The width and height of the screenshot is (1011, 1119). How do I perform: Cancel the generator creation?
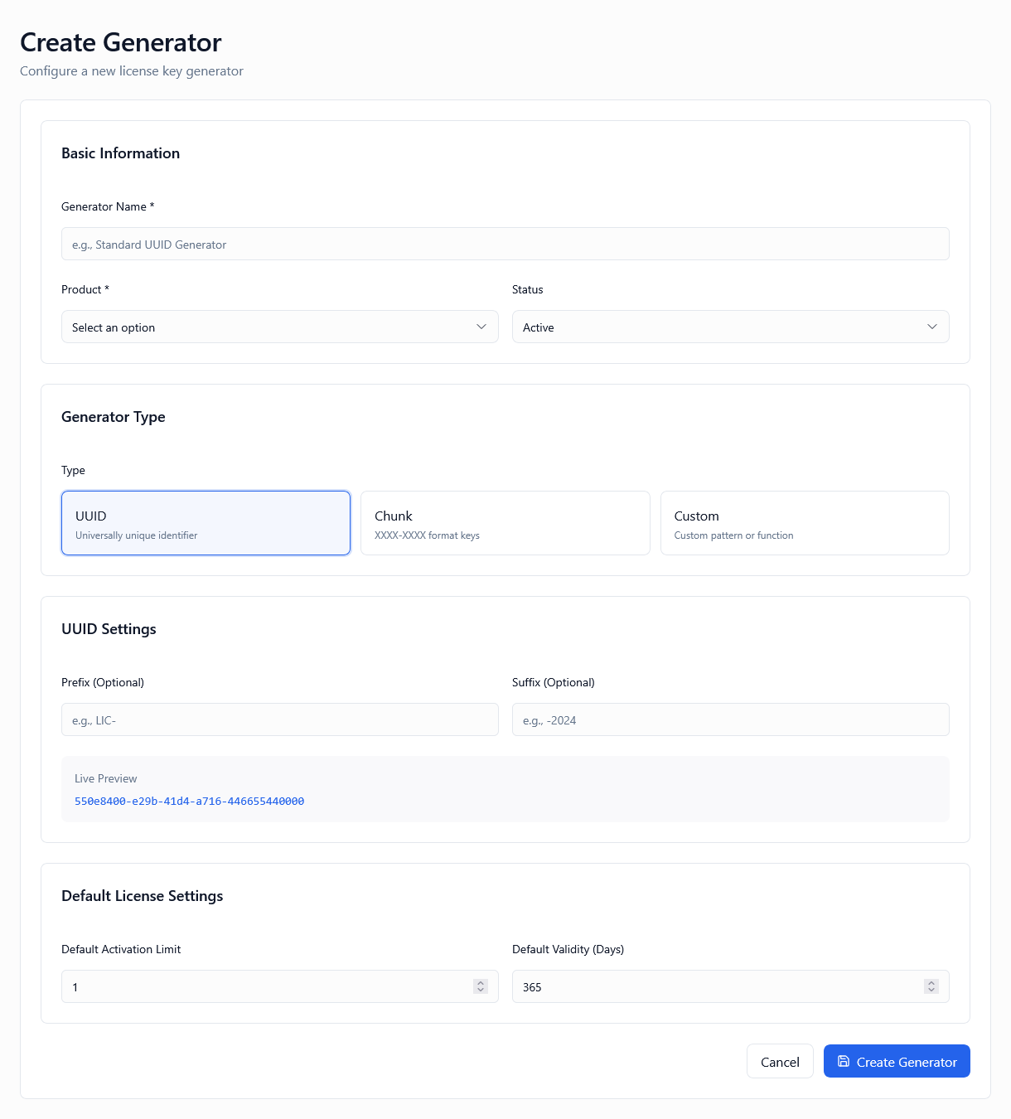[779, 1061]
